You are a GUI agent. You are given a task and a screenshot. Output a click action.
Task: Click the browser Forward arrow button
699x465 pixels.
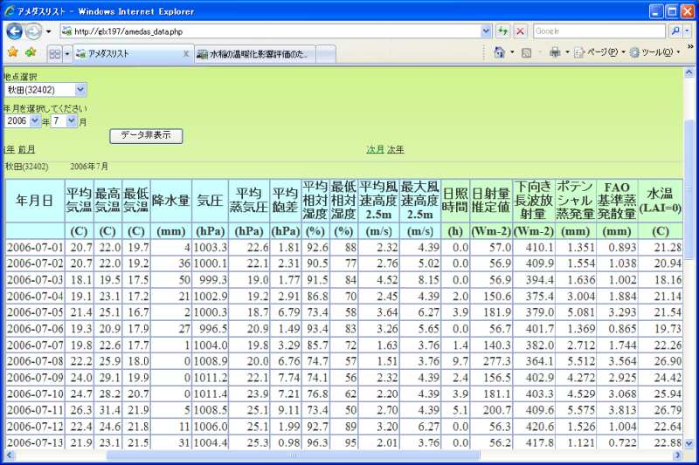point(32,31)
